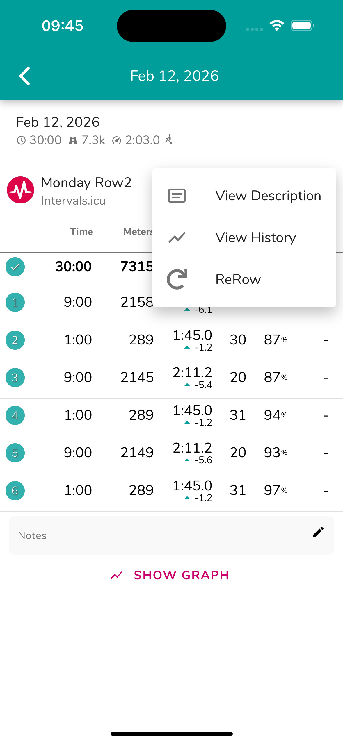Select interval 2 numbered circle

point(15,340)
